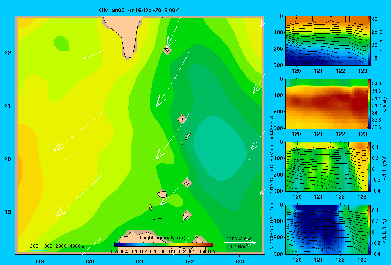Click the height anomaly horizontal color scale bar

point(163,245)
